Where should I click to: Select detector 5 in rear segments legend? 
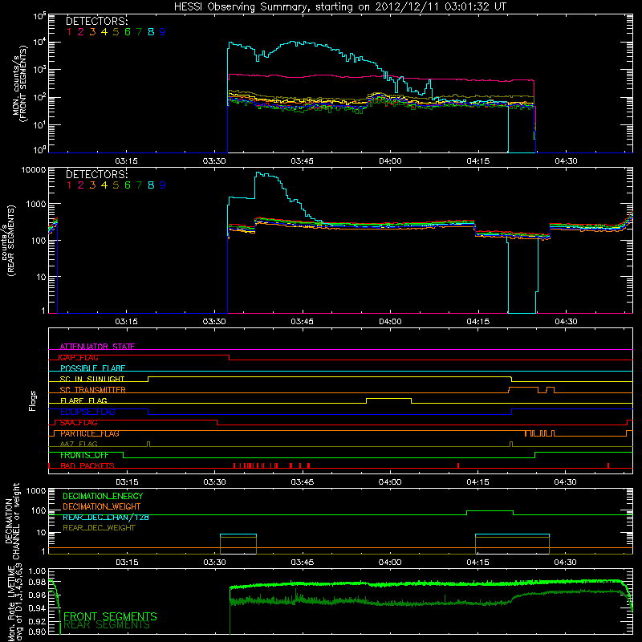[x=116, y=185]
